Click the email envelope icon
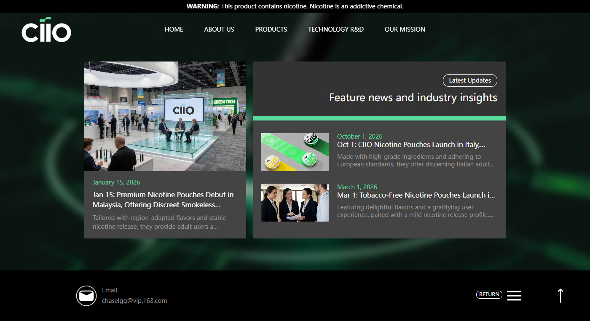 click(x=86, y=296)
